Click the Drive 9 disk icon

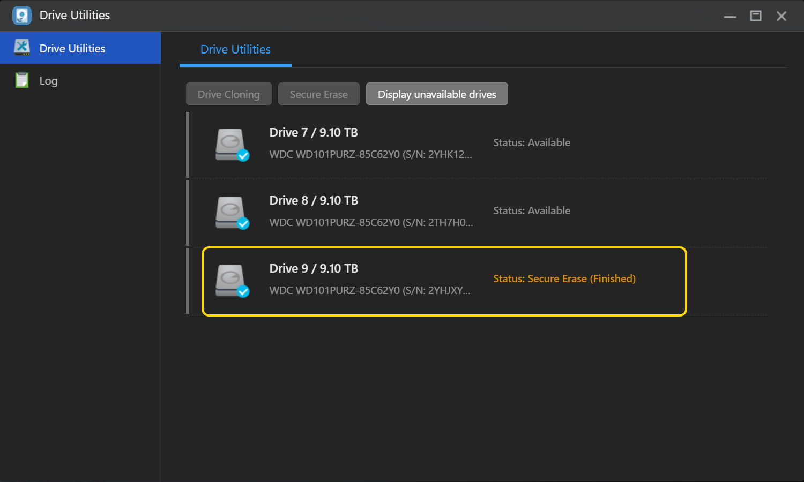232,280
